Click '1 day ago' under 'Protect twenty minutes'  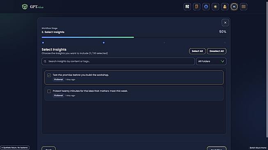click(x=70, y=95)
